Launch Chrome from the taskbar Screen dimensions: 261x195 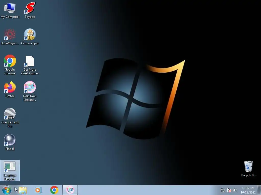click(54, 190)
